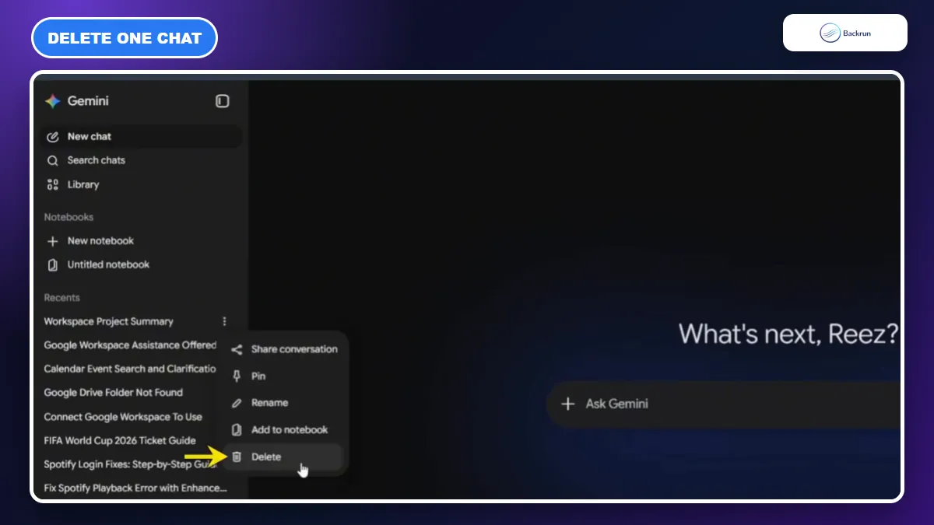Viewport: 934px width, 525px height.
Task: Choose Rename from the context menu
Action: point(284,403)
